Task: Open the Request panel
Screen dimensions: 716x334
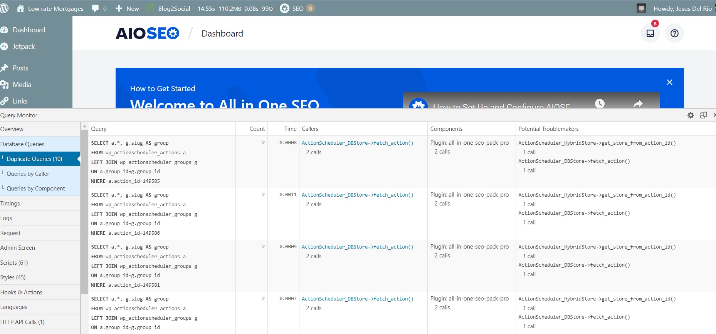Action: (40, 233)
